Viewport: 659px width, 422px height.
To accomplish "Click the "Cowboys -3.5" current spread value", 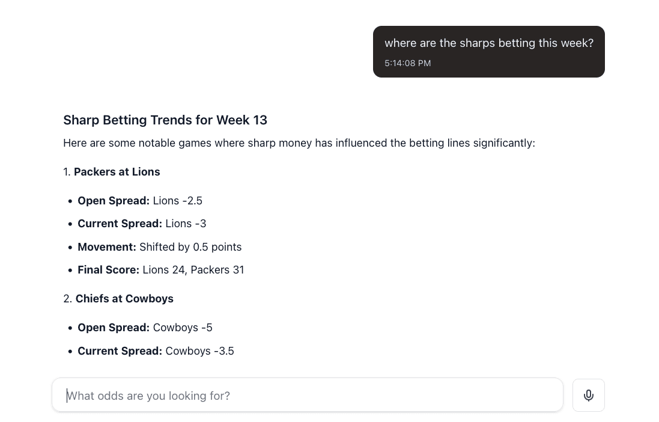I will point(199,351).
